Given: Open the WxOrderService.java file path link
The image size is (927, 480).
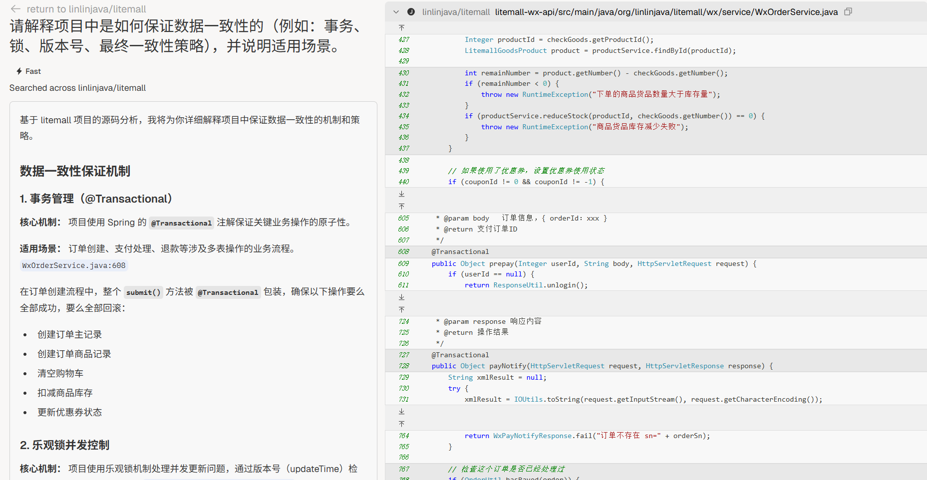Looking at the screenshot, I should point(666,12).
